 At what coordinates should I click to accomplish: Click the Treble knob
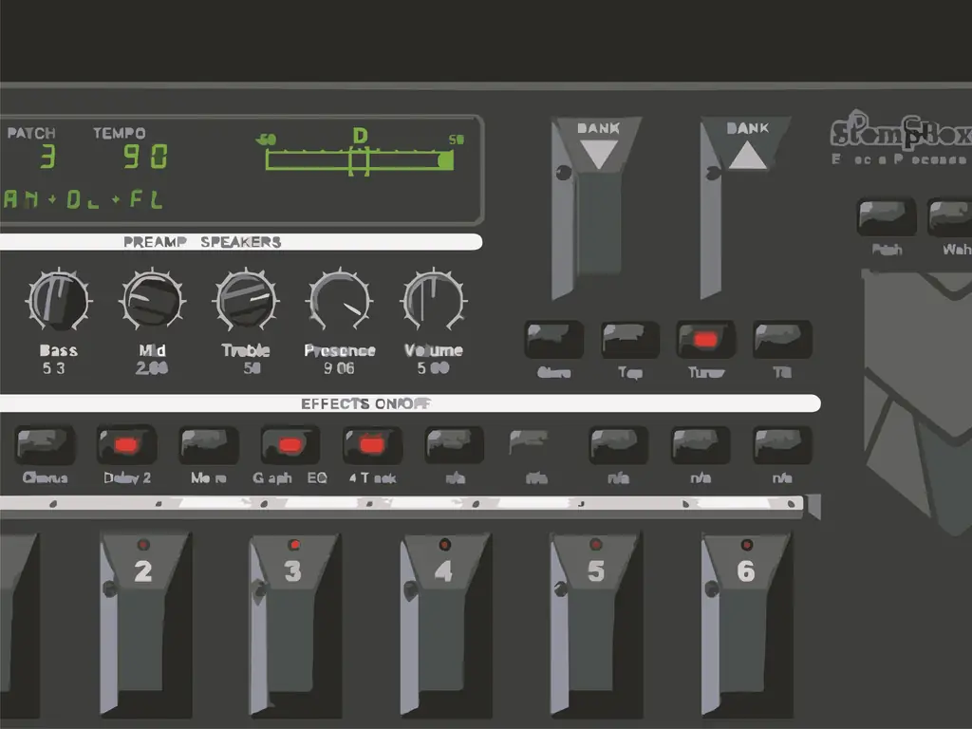246,300
